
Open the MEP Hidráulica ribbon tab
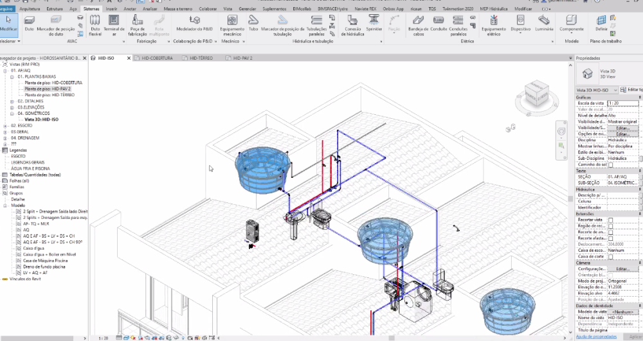[493, 8]
